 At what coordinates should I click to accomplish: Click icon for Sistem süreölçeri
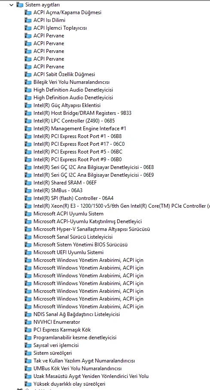(28, 353)
